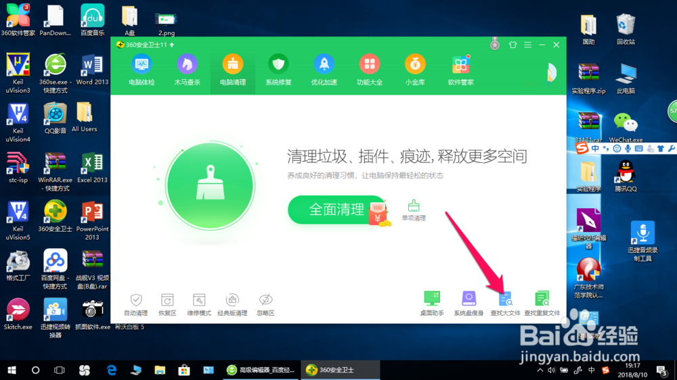The height and width of the screenshot is (380, 677).
Task: Choose 单项清理 option
Action: tap(414, 211)
